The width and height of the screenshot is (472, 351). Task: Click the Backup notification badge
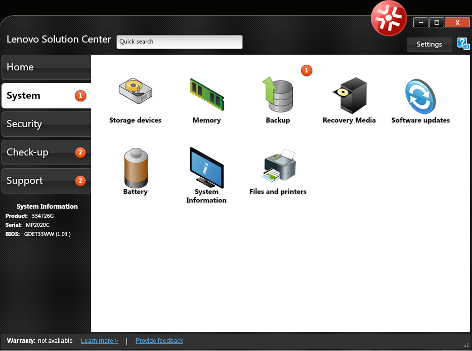307,70
